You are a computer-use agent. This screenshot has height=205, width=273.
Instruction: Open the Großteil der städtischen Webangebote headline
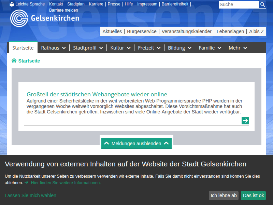[x=97, y=94]
